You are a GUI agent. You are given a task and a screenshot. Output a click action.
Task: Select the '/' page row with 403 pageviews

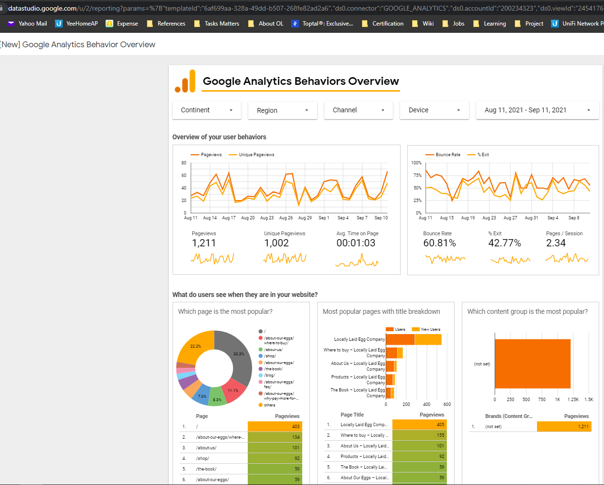click(x=241, y=427)
